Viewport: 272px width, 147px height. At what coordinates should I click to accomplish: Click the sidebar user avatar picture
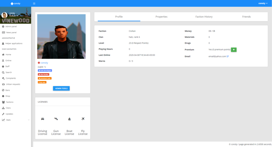coord(4,15)
